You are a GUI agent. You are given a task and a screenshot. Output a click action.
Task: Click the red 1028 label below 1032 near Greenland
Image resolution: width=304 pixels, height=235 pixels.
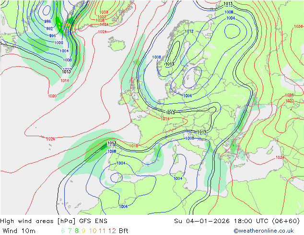point(100,20)
